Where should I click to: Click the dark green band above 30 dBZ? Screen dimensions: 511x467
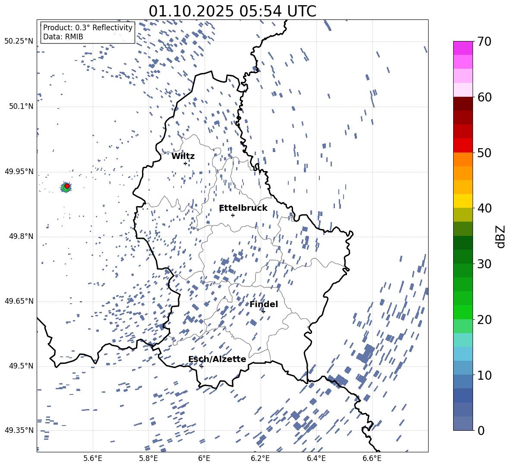[x=463, y=257]
